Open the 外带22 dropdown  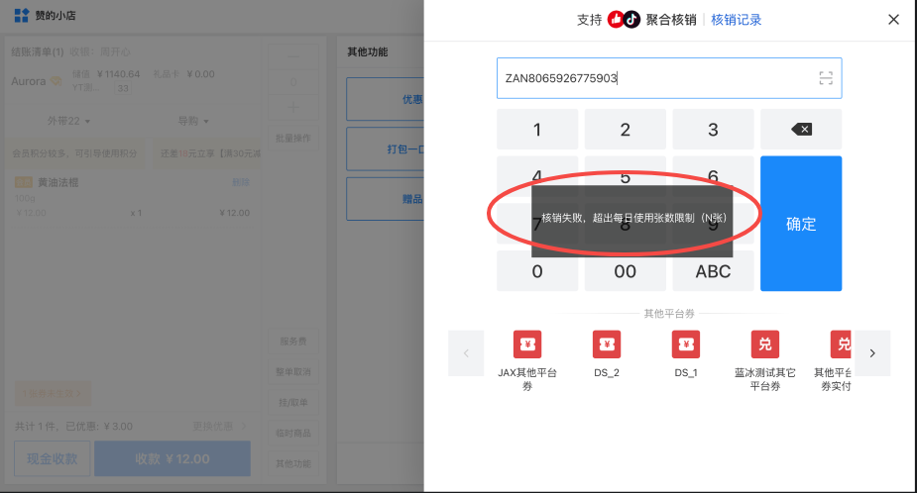pyautogui.click(x=69, y=121)
